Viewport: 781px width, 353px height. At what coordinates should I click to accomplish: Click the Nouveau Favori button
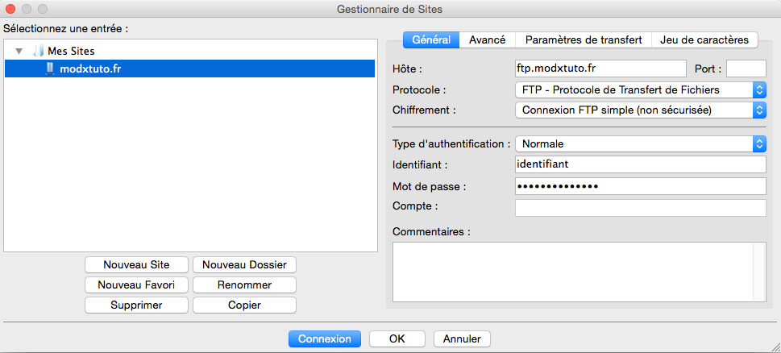[136, 284]
